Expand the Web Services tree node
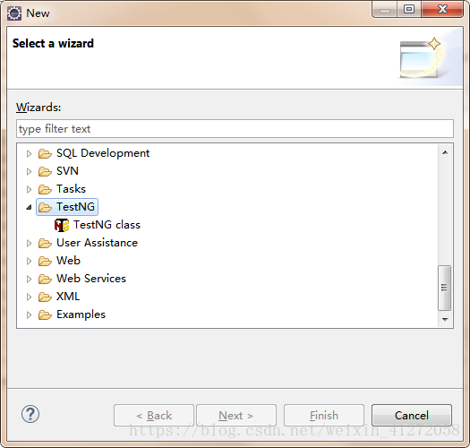Screen dimensions: 470x448 point(29,279)
